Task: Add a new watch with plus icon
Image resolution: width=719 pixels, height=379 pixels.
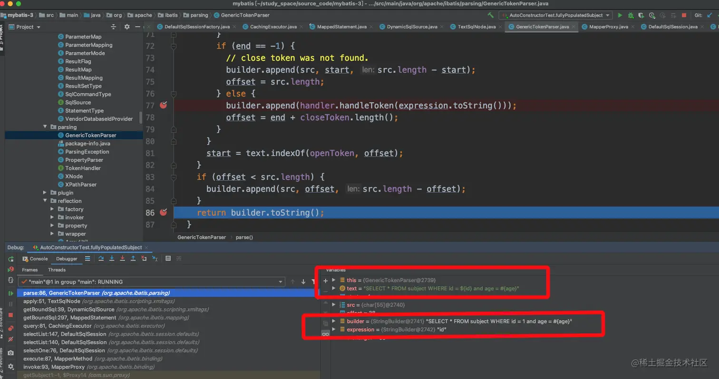Action: click(x=325, y=281)
